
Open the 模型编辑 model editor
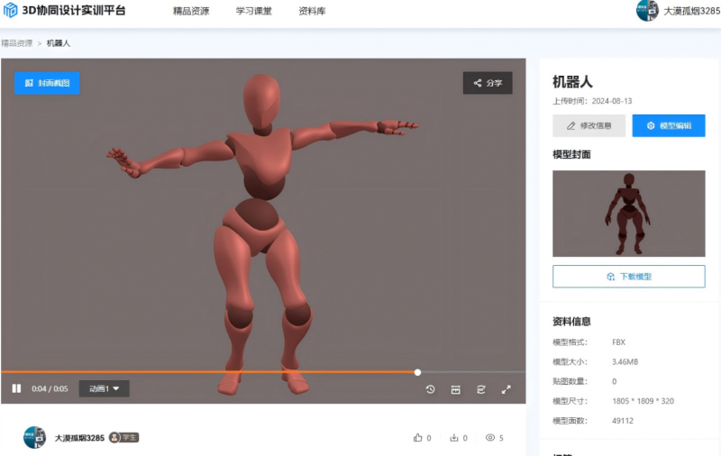pos(669,126)
